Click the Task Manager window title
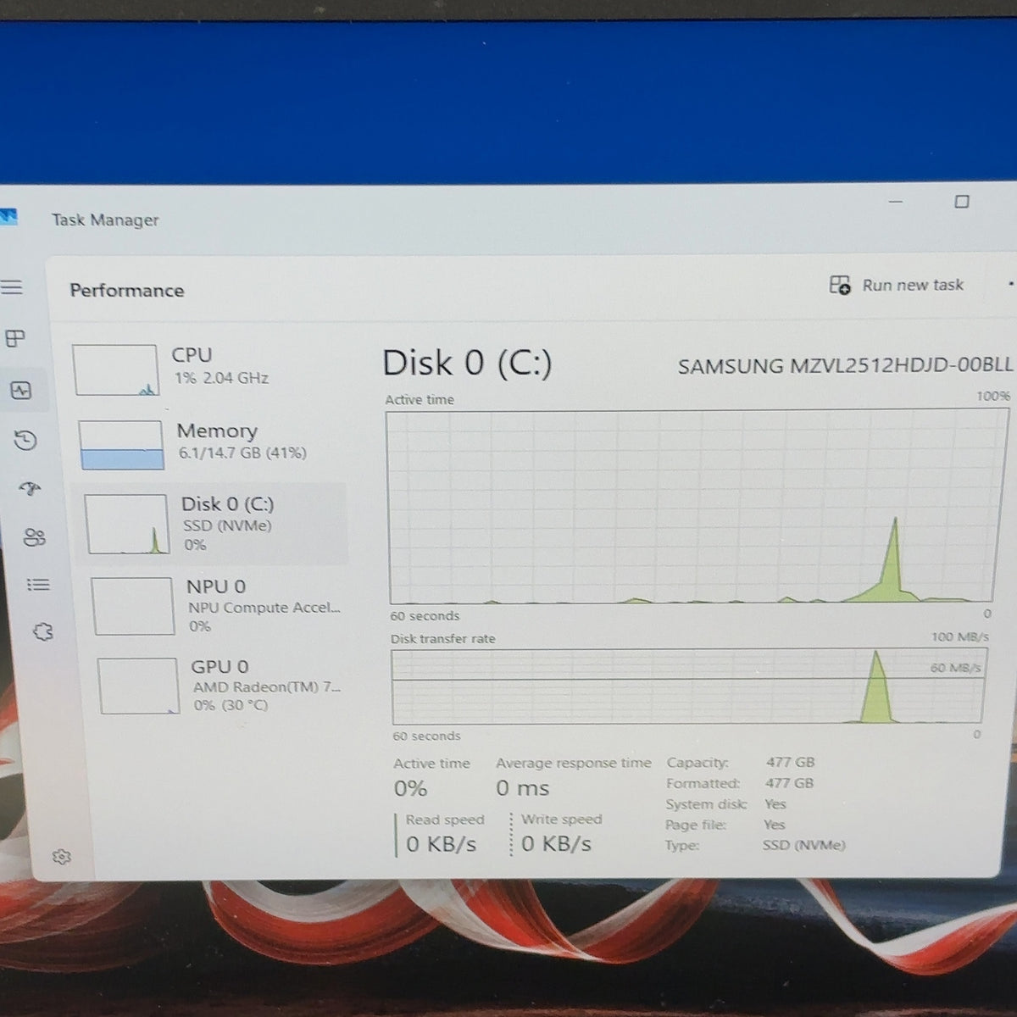This screenshot has height=1017, width=1017. click(105, 220)
